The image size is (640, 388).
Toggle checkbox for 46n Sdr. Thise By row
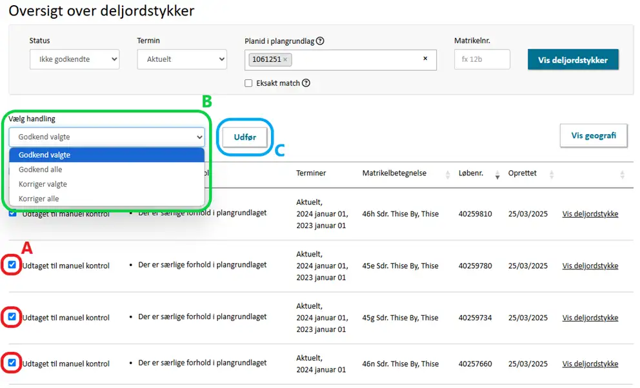coord(12,363)
